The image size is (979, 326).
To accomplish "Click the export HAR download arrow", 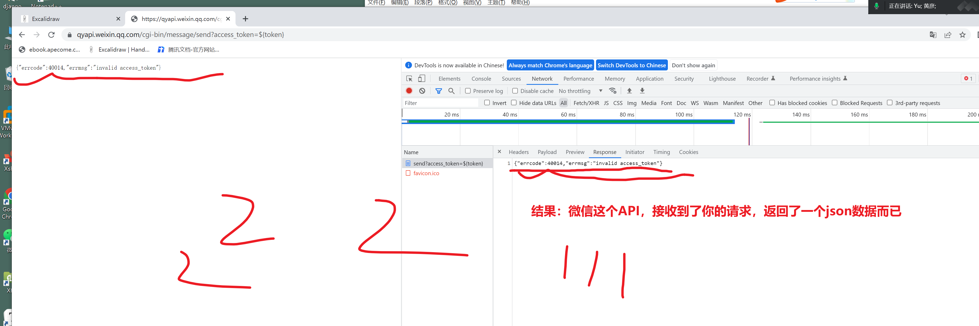I will tap(642, 91).
